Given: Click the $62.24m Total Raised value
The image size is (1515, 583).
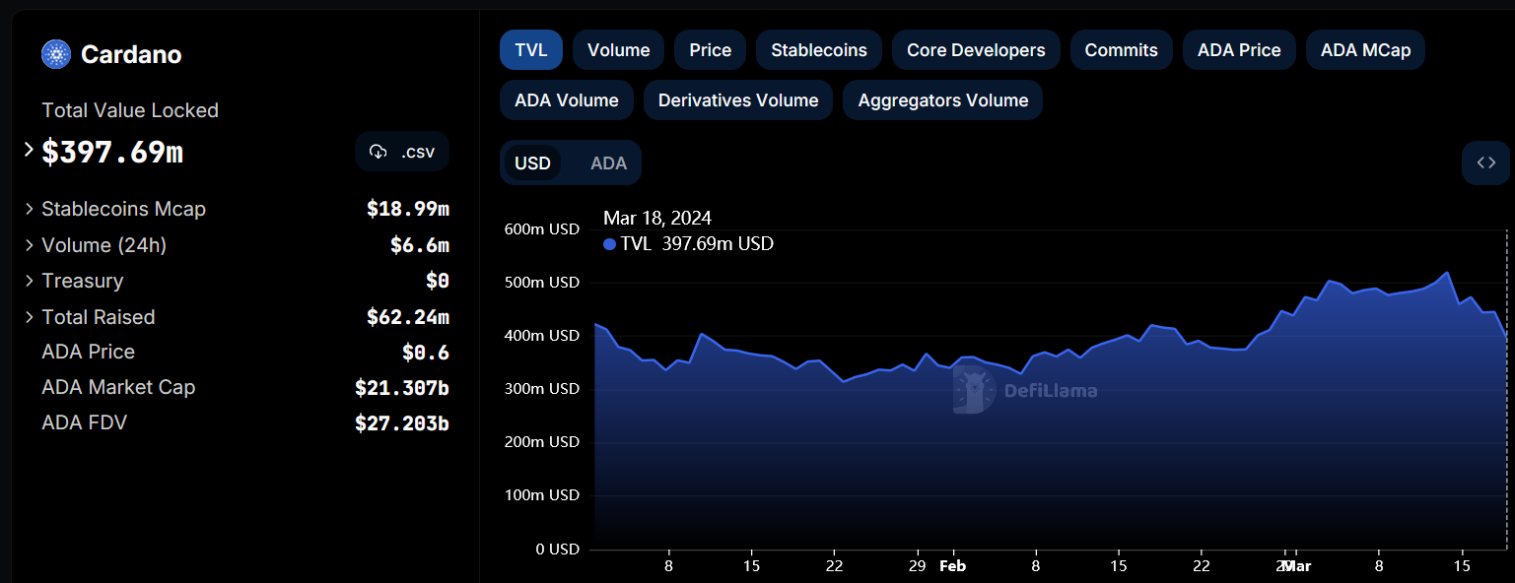Looking at the screenshot, I should tap(408, 317).
